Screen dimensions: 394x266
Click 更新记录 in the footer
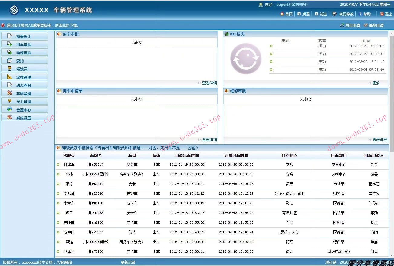tap(128, 262)
